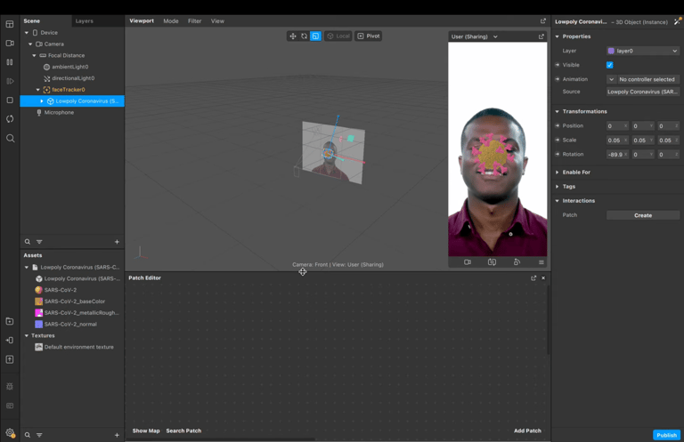684x442 pixels.
Task: Click the magic wand icon in inspector header
Action: (678, 21)
